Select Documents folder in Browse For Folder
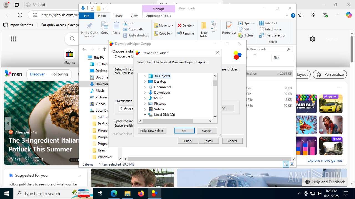Screen dimensions: 355x199 163,87
